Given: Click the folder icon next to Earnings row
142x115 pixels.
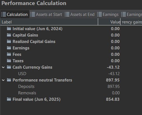Looking at the screenshot, I should [x=9, y=48].
